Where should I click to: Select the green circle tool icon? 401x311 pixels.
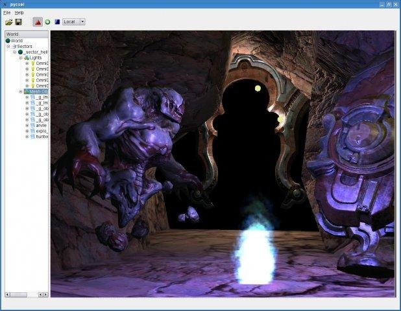tap(47, 22)
